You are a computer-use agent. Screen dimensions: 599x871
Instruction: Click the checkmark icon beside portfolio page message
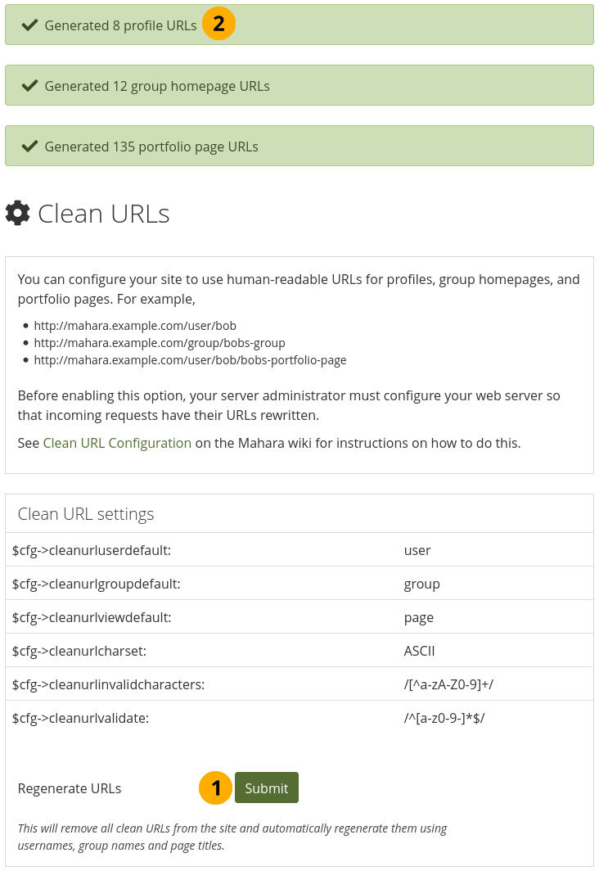pyautogui.click(x=30, y=147)
